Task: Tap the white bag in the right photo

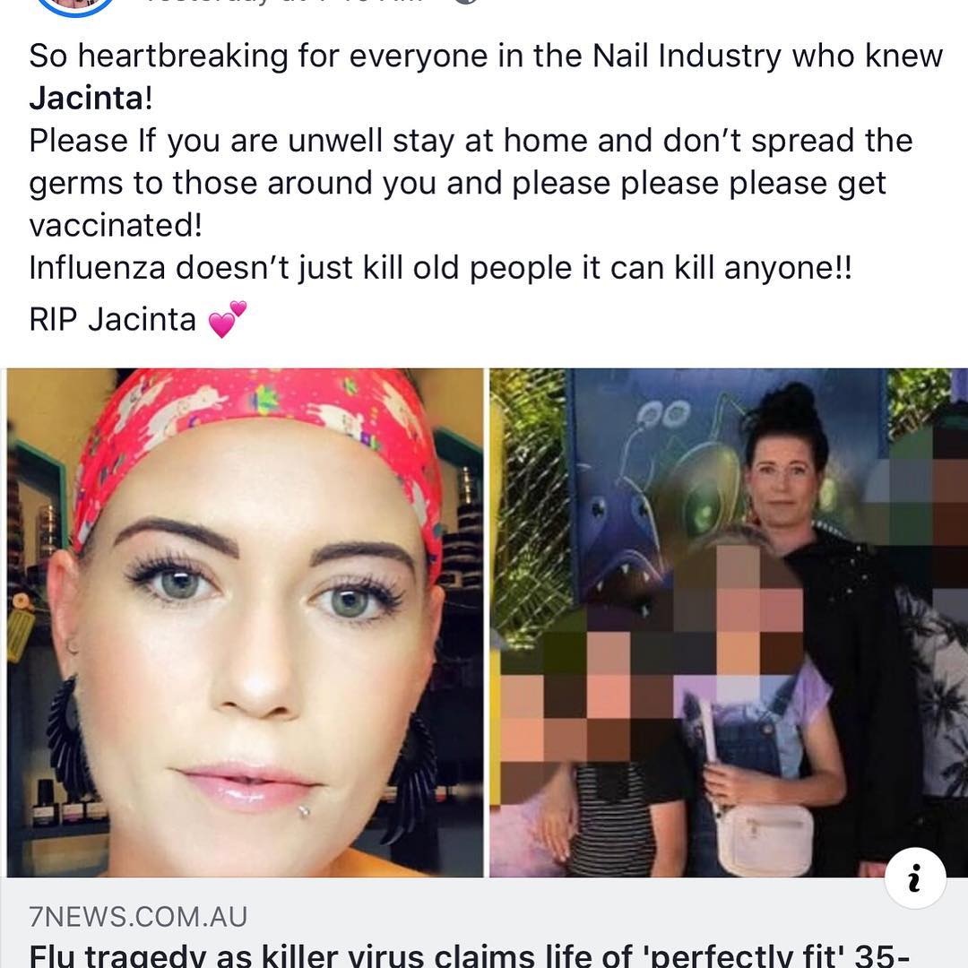Action: pyautogui.click(x=765, y=840)
